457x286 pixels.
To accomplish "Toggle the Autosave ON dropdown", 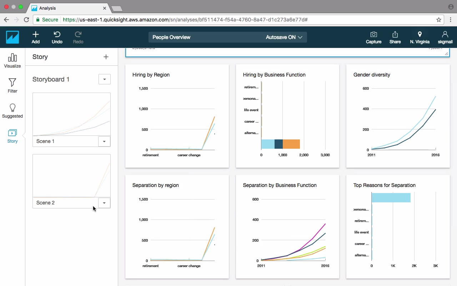I will point(284,37).
